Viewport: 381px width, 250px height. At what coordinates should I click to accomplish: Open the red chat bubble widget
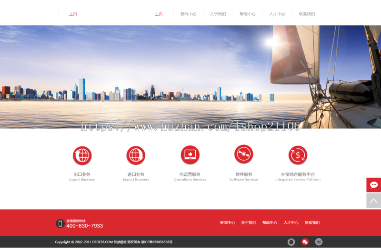[x=374, y=185]
